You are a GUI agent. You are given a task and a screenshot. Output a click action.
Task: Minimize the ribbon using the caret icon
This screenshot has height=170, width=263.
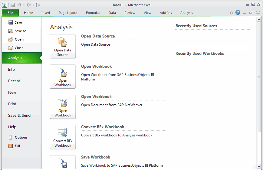point(232,13)
